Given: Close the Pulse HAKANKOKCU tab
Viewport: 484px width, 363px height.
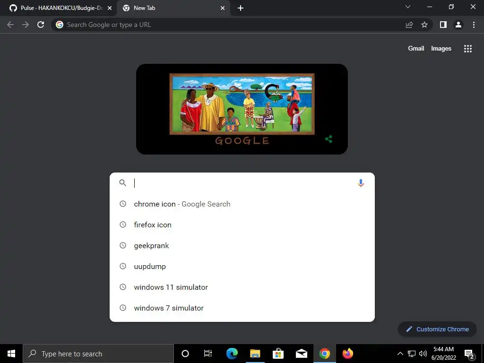Looking at the screenshot, I should [x=110, y=8].
